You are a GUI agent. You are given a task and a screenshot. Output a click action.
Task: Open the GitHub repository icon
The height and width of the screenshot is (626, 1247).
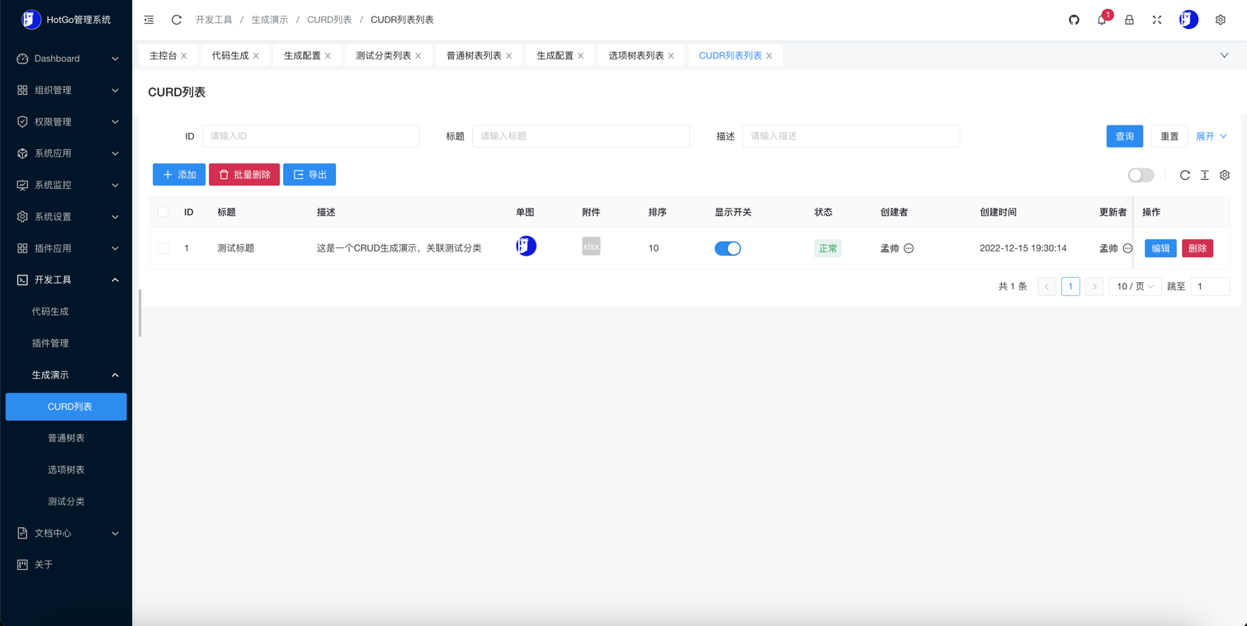coord(1074,20)
